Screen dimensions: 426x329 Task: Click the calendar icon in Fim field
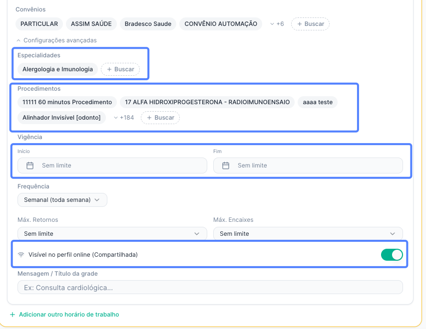point(226,165)
